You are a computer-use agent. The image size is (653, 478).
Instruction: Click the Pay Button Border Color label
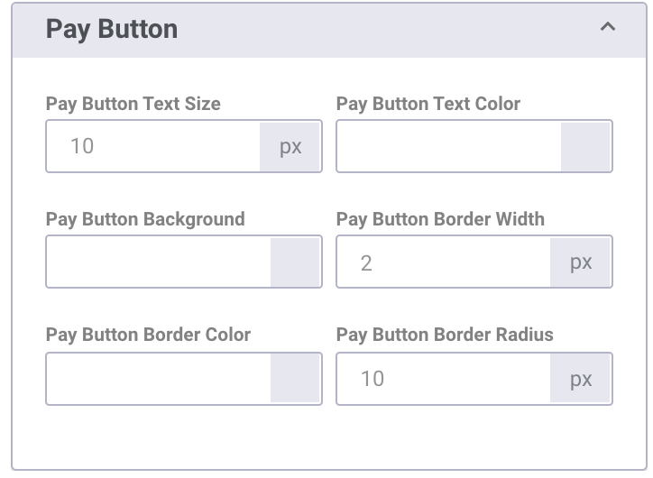tap(148, 335)
